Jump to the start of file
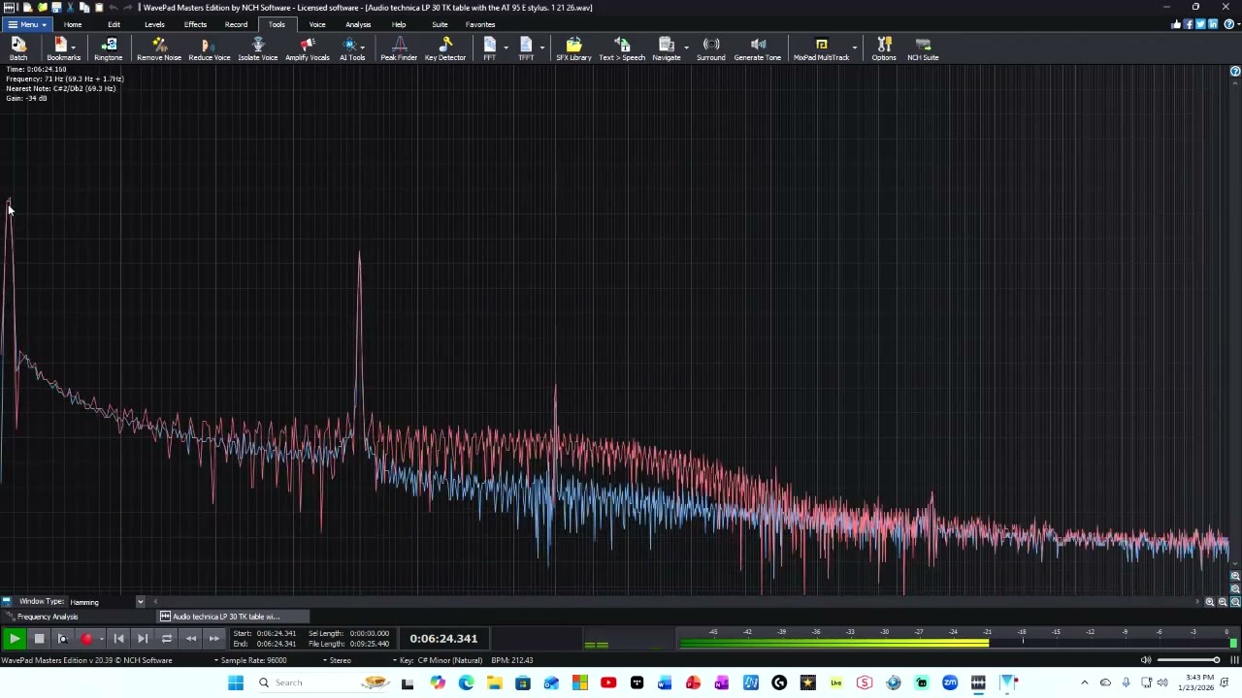Viewport: 1242px width, 698px height. (118, 639)
